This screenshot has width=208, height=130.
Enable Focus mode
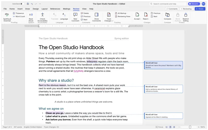tap(159, 127)
